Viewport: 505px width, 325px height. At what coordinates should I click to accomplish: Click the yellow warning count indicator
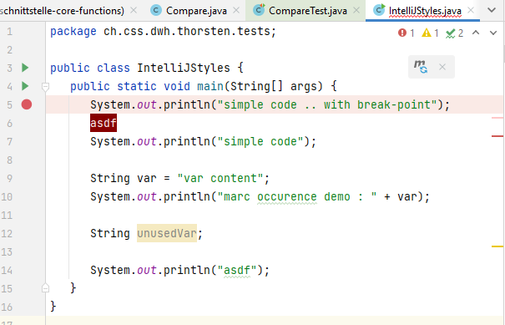tap(430, 33)
